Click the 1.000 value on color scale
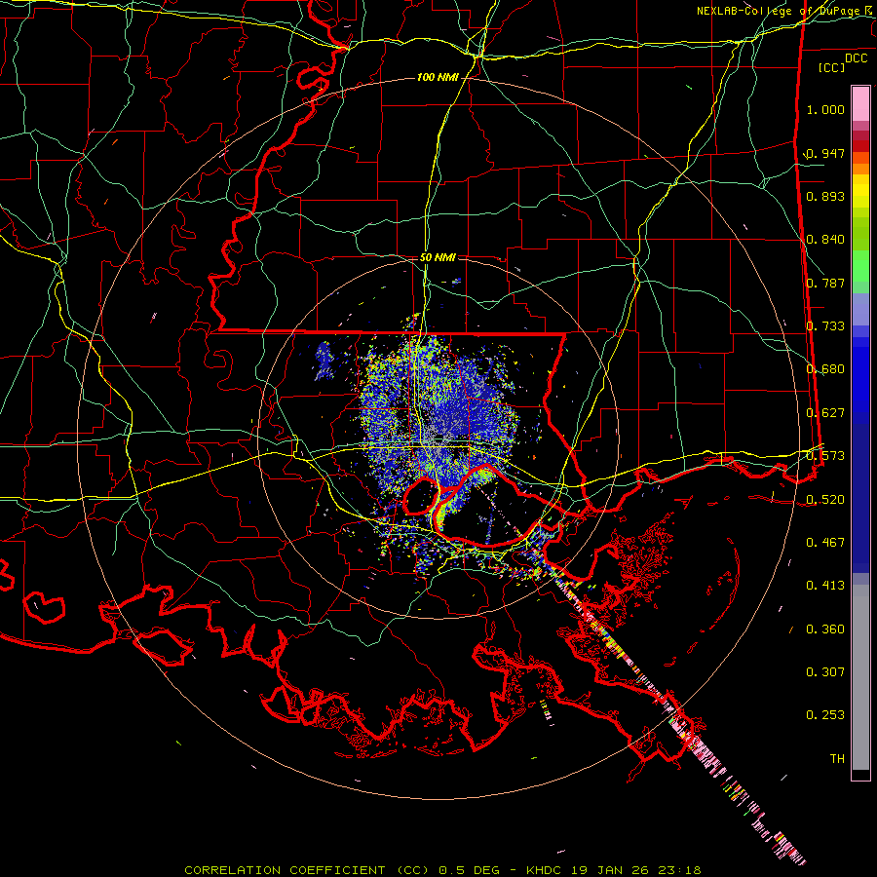The image size is (877, 877). [825, 109]
